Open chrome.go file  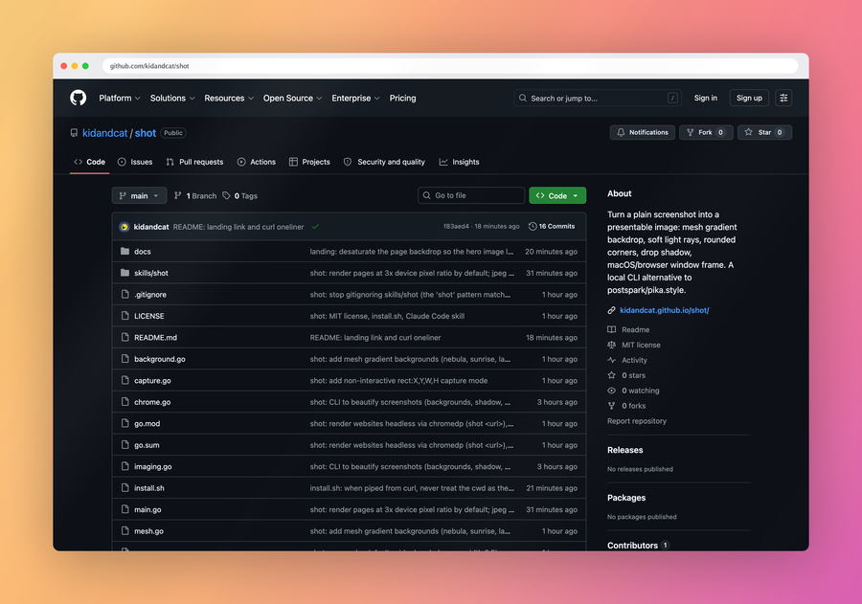tap(152, 402)
